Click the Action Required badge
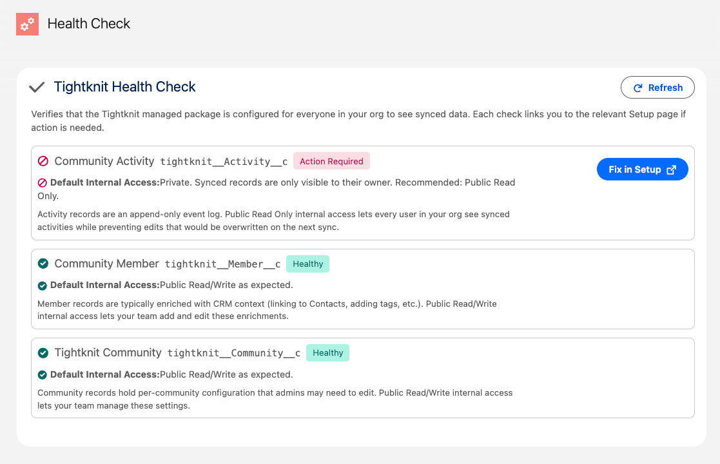The height and width of the screenshot is (464, 720). pos(331,161)
